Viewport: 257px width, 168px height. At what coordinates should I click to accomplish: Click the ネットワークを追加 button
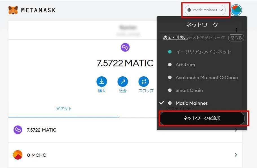click(202, 118)
